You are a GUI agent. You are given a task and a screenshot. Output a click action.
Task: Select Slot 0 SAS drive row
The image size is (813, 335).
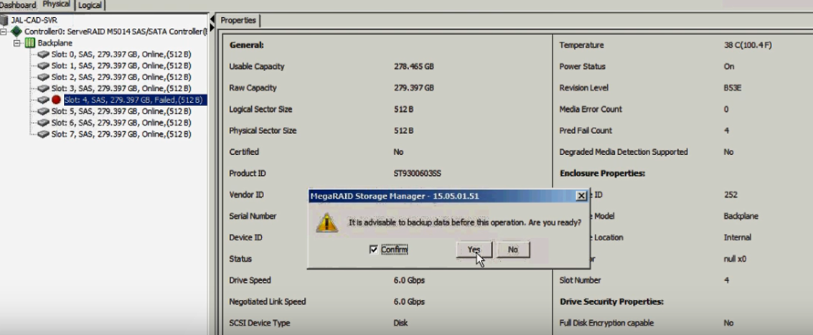tap(121, 55)
